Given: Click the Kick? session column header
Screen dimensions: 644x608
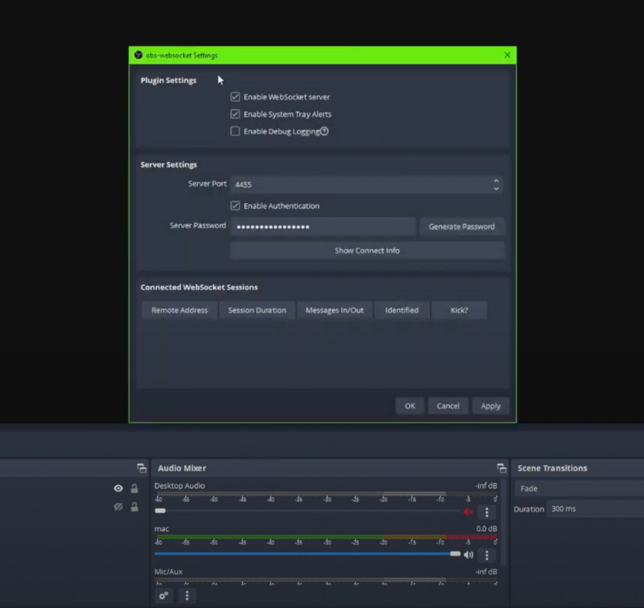Looking at the screenshot, I should [x=459, y=310].
